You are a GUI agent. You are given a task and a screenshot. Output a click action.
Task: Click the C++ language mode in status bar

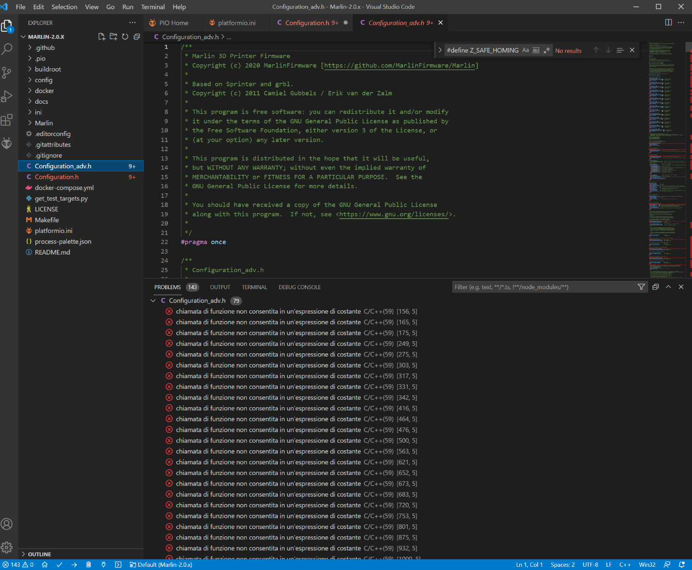(x=625, y=564)
